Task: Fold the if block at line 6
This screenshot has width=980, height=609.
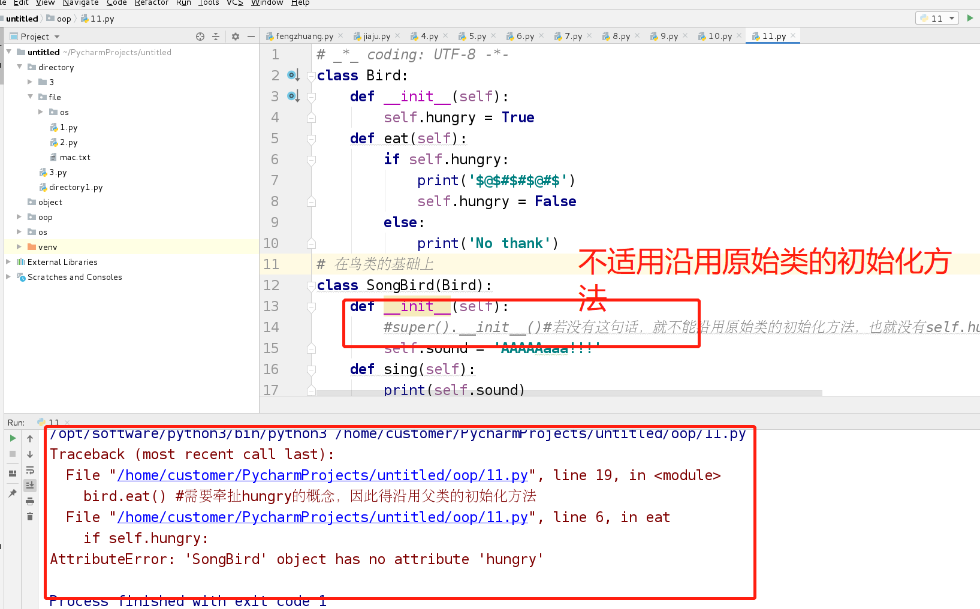Action: pyautogui.click(x=311, y=160)
